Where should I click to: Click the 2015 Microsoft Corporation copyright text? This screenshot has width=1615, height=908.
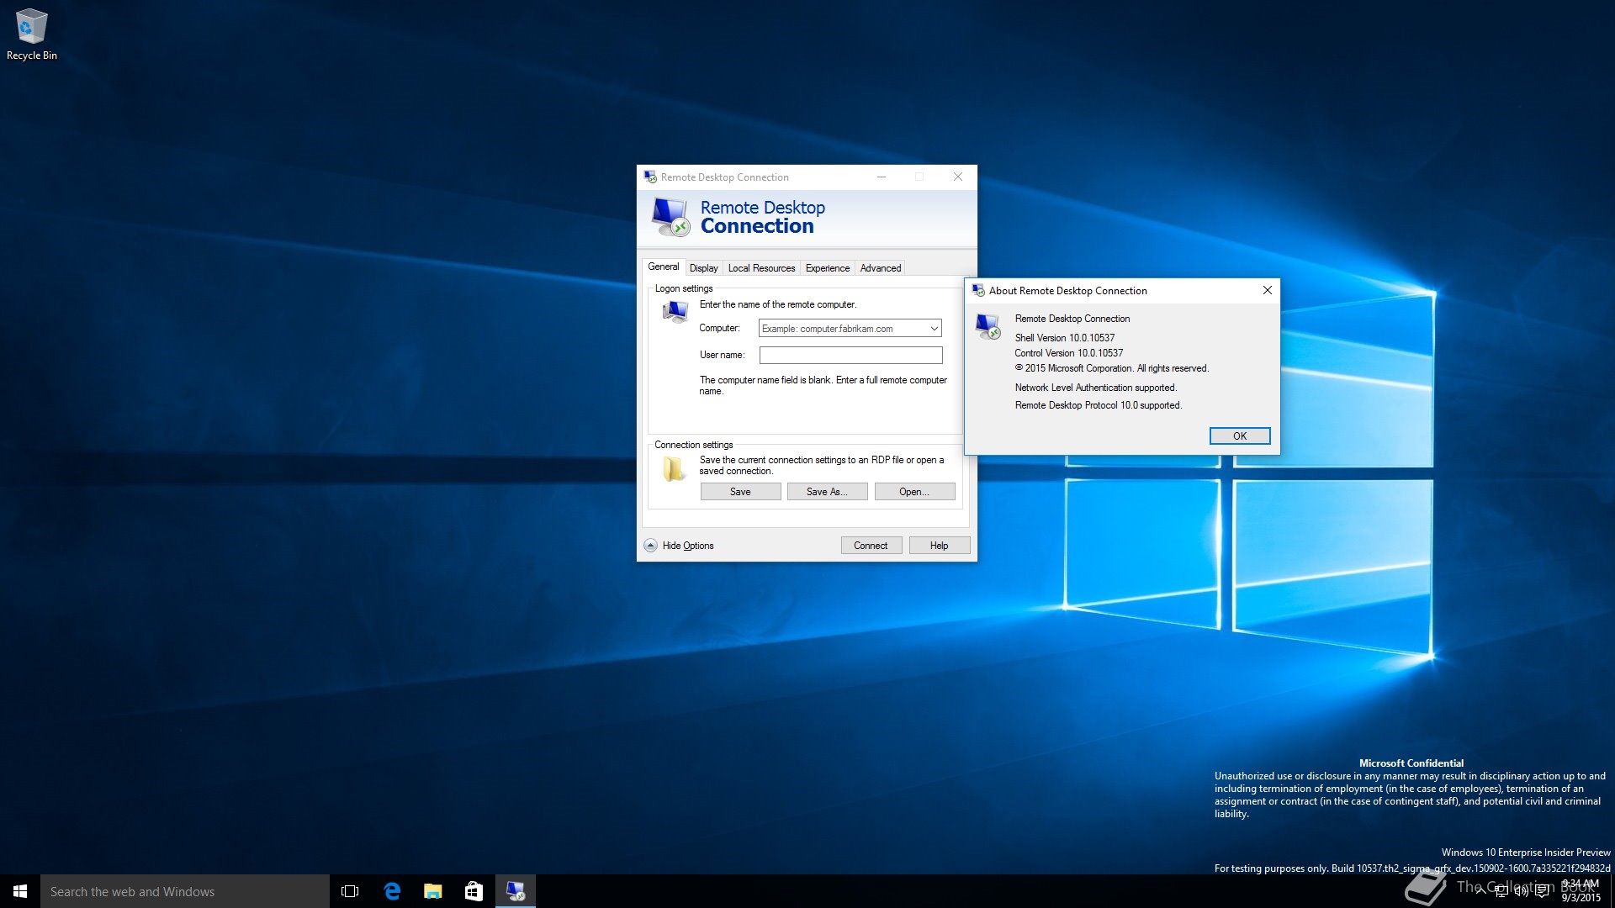pyautogui.click(x=1111, y=368)
